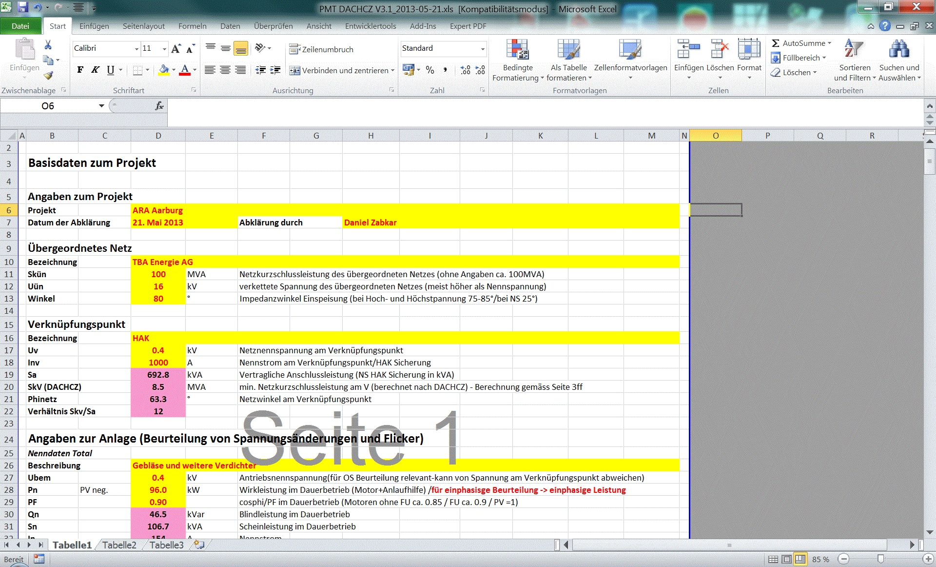Center text horizontally
Image resolution: width=936 pixels, height=567 pixels.
225,70
